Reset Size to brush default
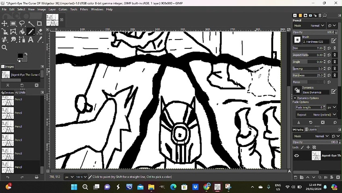This screenshot has height=193, width=342. pos(329,48)
